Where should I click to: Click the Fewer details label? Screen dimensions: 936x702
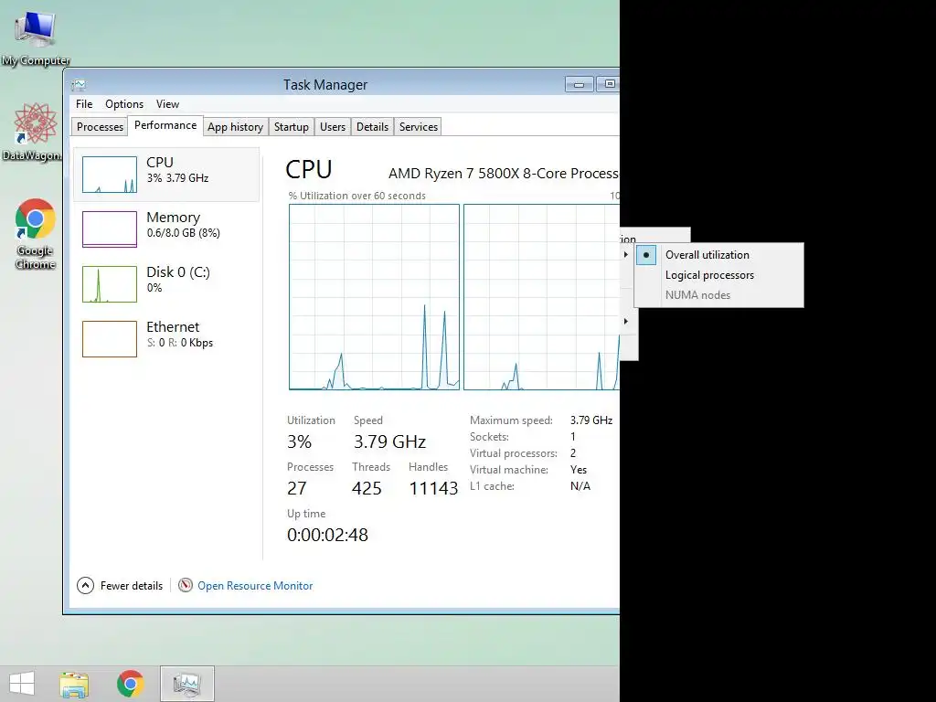(132, 586)
